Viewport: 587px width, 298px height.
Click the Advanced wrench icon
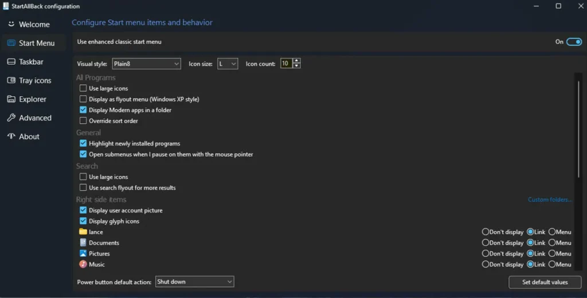(11, 118)
